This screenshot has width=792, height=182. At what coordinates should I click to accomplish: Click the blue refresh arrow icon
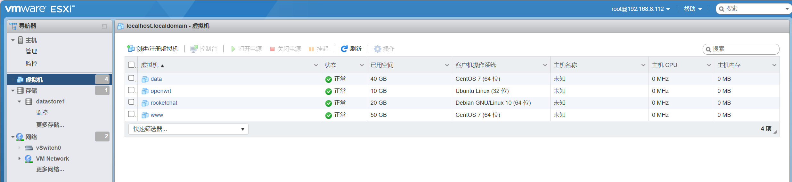tap(344, 49)
